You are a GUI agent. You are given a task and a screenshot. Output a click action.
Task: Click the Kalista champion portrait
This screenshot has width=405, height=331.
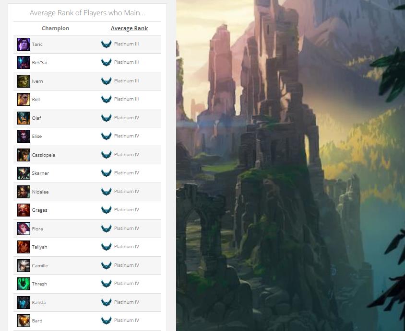pyautogui.click(x=24, y=302)
